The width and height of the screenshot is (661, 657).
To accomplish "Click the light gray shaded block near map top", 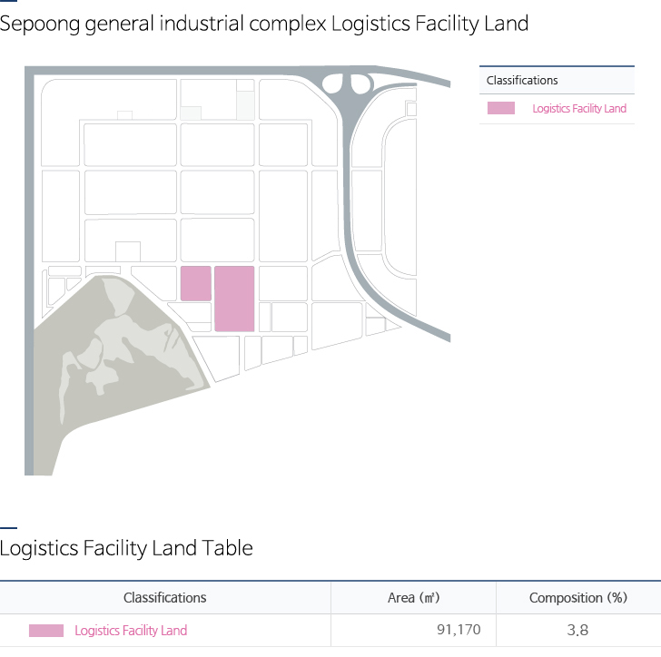I will [x=245, y=104].
